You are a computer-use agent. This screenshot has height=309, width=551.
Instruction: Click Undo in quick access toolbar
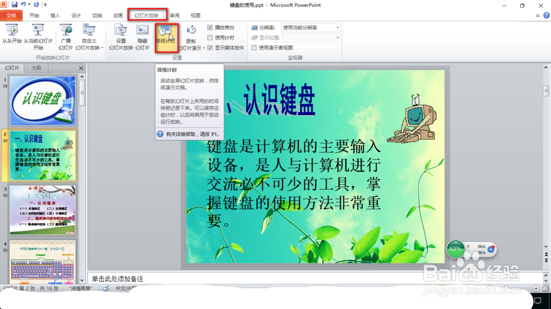coord(23,4)
